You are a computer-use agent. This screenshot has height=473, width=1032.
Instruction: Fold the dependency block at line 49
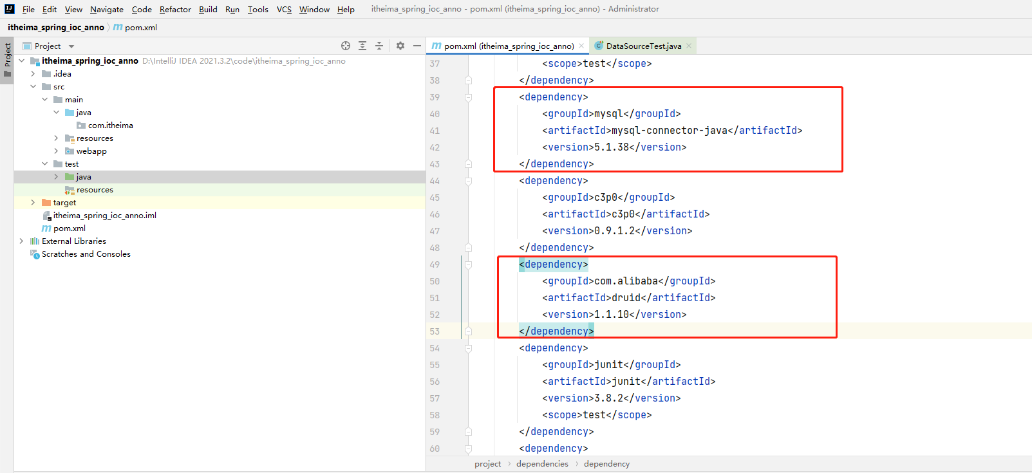pyautogui.click(x=468, y=264)
